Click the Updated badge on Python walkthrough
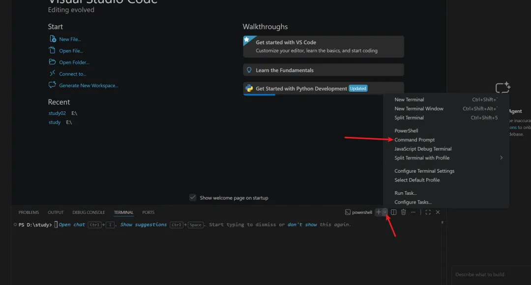This screenshot has width=531, height=285. tap(358, 88)
